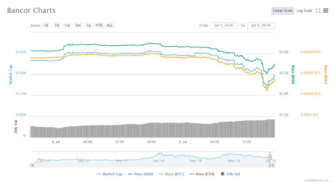This screenshot has width=334, height=185.
Task: Set zoom range to 1y
Action: pos(89,25)
